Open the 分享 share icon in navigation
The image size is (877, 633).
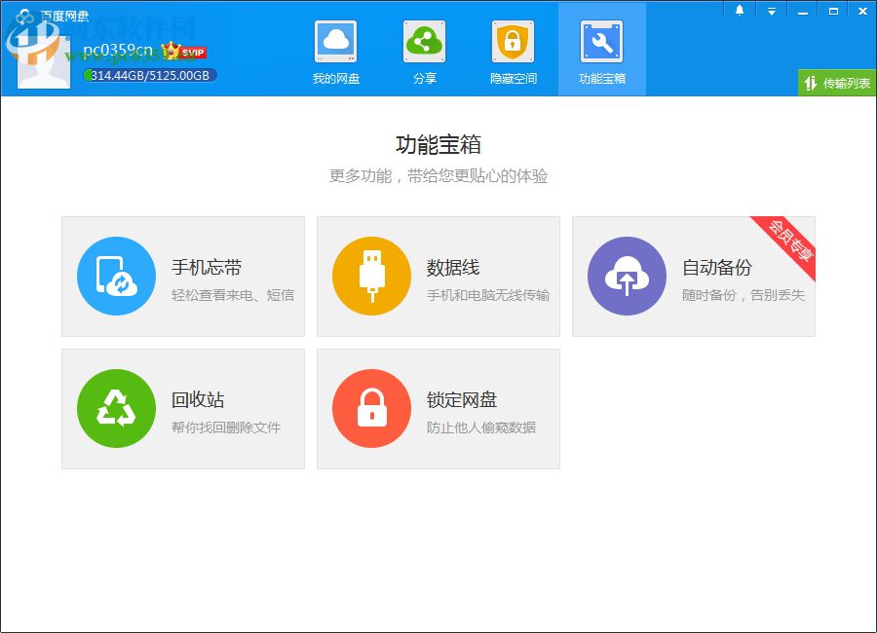pos(424,41)
